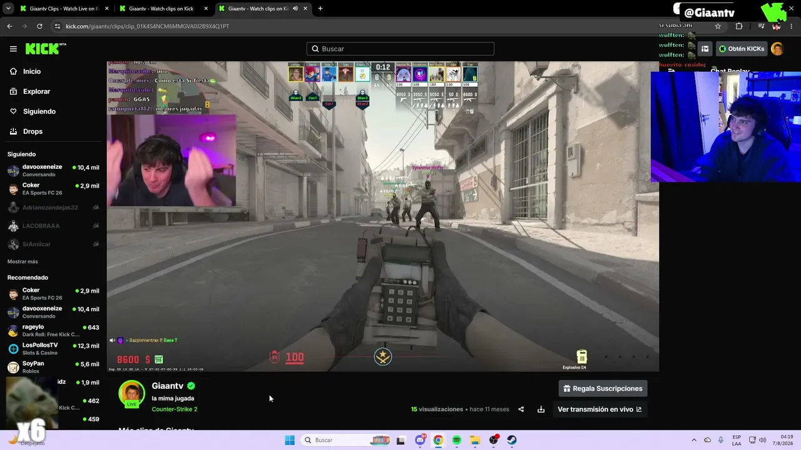The image size is (801, 450).
Task: Click the kick.com address bar URL
Action: [x=148, y=26]
